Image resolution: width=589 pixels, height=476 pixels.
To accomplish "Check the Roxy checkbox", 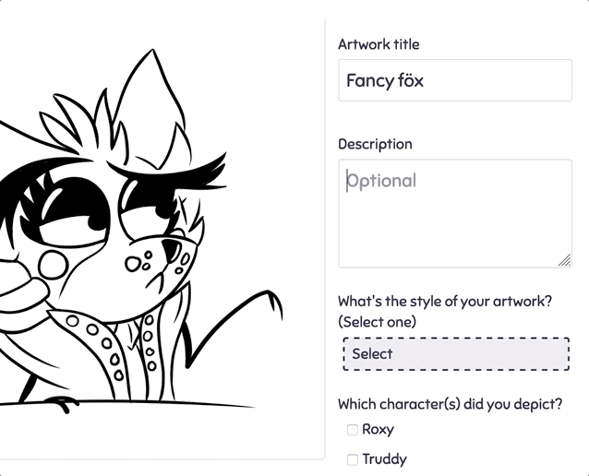I will coord(353,430).
